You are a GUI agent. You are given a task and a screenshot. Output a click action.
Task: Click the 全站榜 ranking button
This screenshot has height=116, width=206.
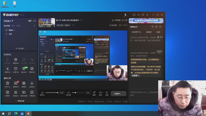click(x=113, y=25)
